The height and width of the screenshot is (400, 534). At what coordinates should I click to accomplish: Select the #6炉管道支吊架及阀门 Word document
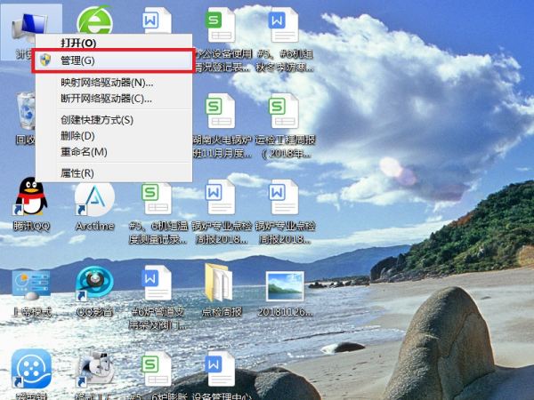coord(157,283)
